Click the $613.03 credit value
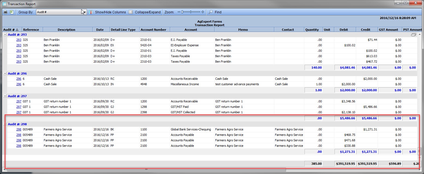The height and width of the screenshot is (174, 424). [x=372, y=56]
